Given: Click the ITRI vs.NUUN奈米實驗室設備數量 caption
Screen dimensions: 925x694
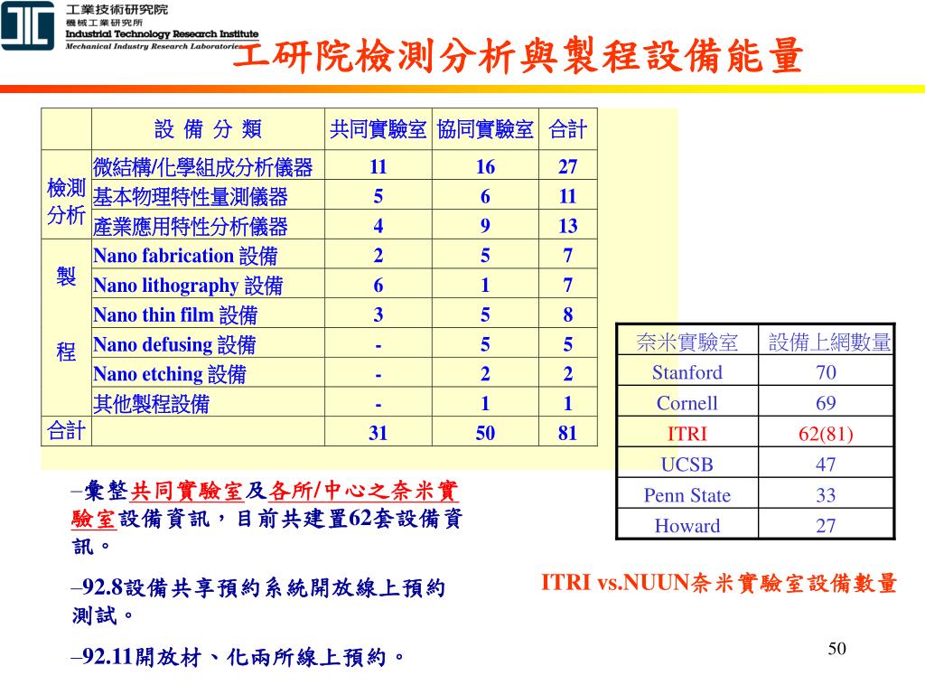Looking at the screenshot, I should point(719,583).
